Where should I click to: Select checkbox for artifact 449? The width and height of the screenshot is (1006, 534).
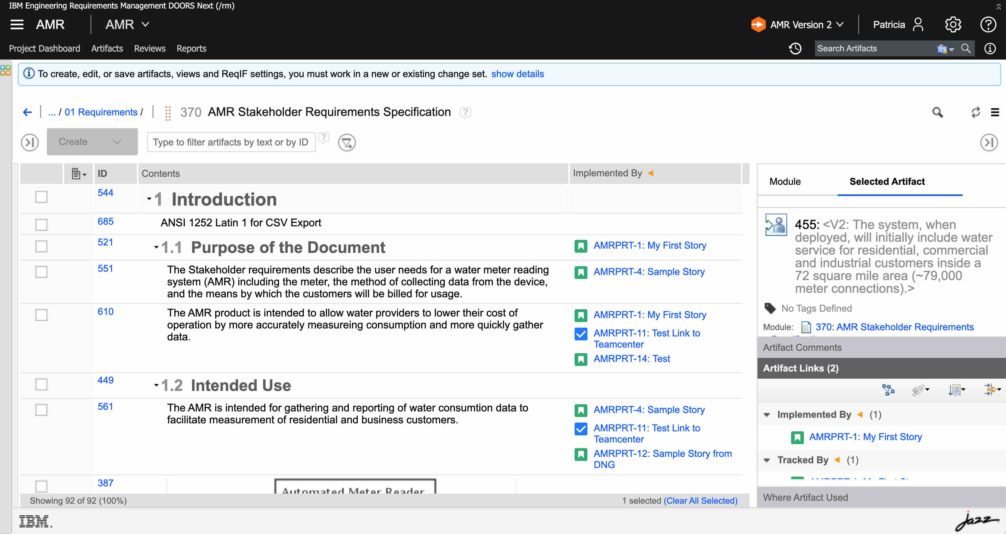click(x=41, y=384)
